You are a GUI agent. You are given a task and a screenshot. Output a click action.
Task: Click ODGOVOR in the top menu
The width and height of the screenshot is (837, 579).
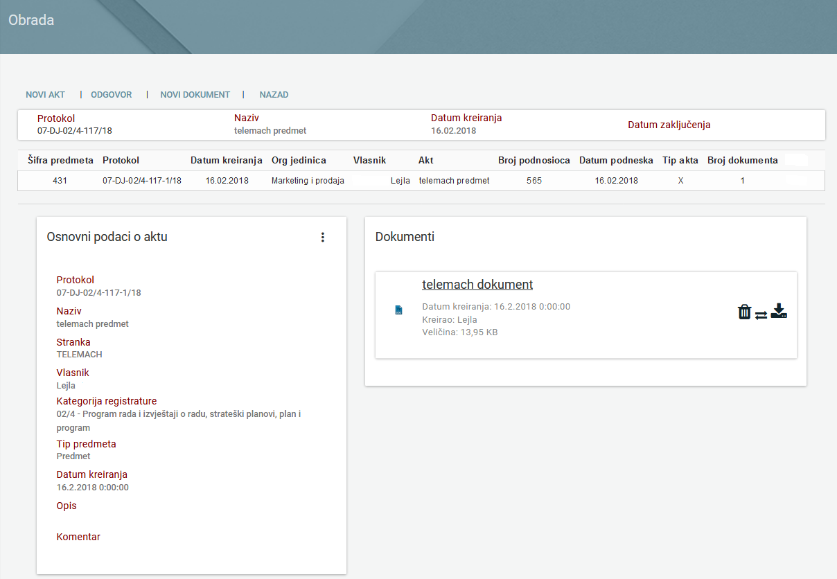pos(111,95)
